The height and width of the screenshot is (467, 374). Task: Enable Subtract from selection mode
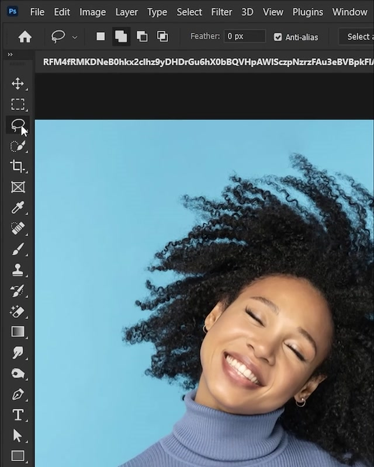[x=142, y=37]
